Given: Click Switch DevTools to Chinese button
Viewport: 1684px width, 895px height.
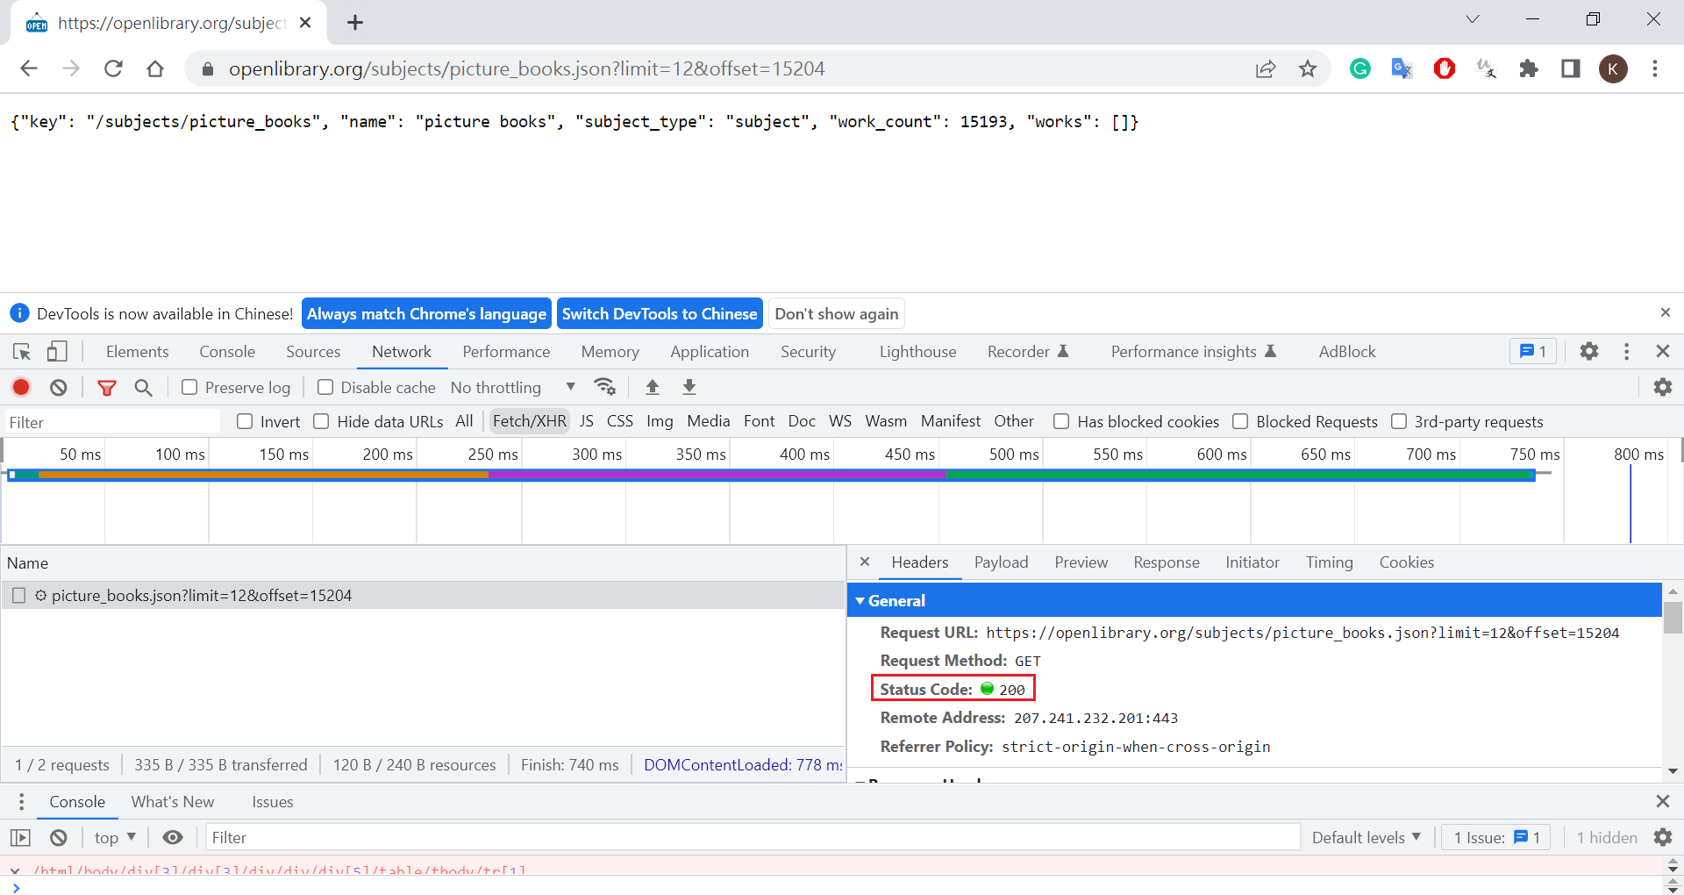Looking at the screenshot, I should (x=659, y=314).
